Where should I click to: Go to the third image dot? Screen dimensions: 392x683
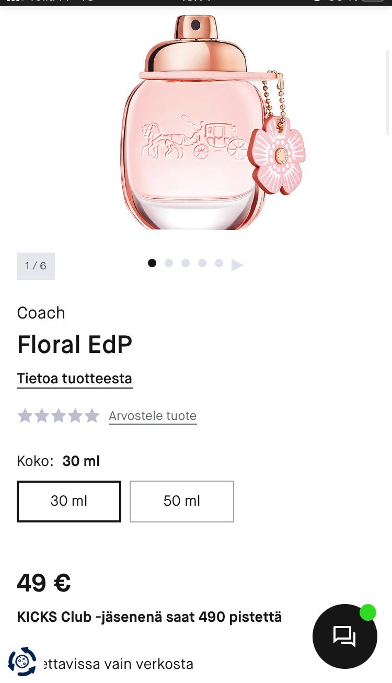pyautogui.click(x=186, y=263)
